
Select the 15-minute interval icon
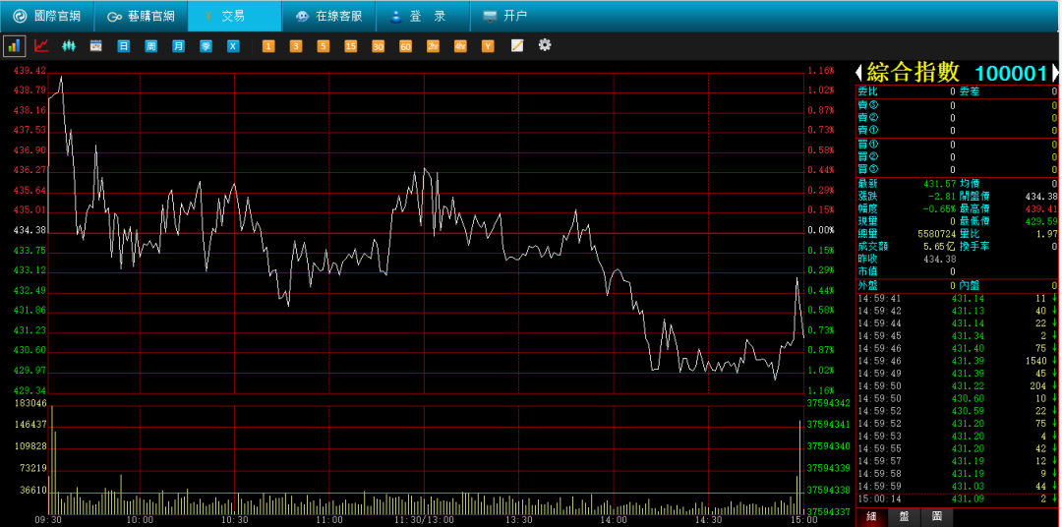coord(351,46)
